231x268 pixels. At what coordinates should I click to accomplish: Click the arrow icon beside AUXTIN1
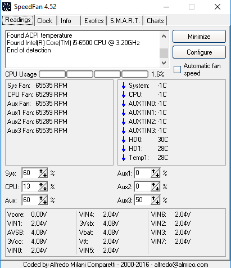(124, 113)
